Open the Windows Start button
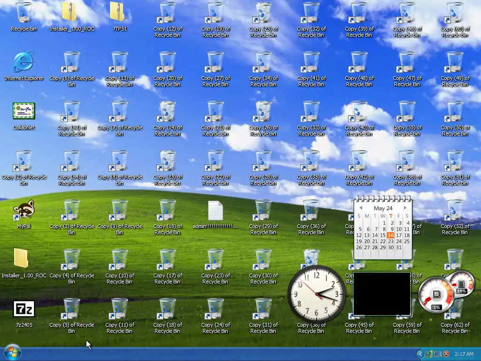The height and width of the screenshot is (361, 481). coord(13,352)
